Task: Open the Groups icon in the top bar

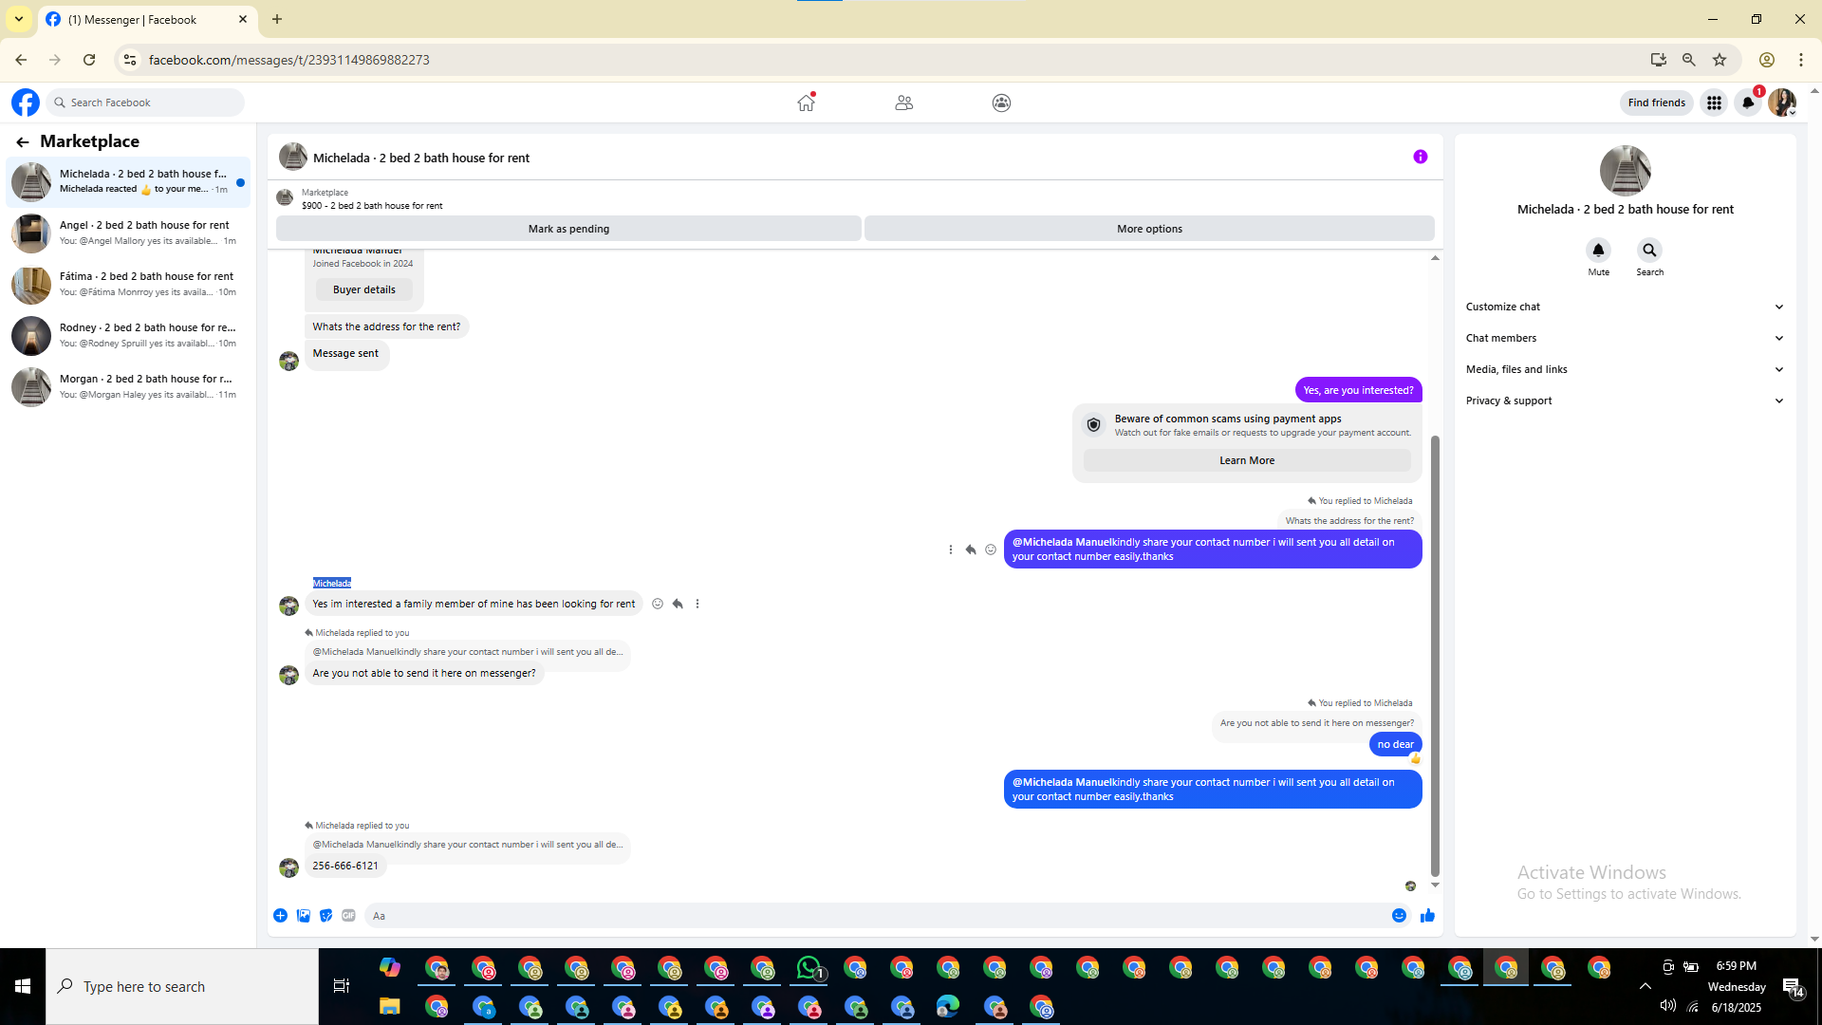Action: 1001,102
